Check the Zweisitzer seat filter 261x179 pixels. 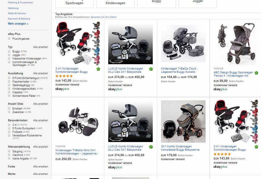[9, 112]
